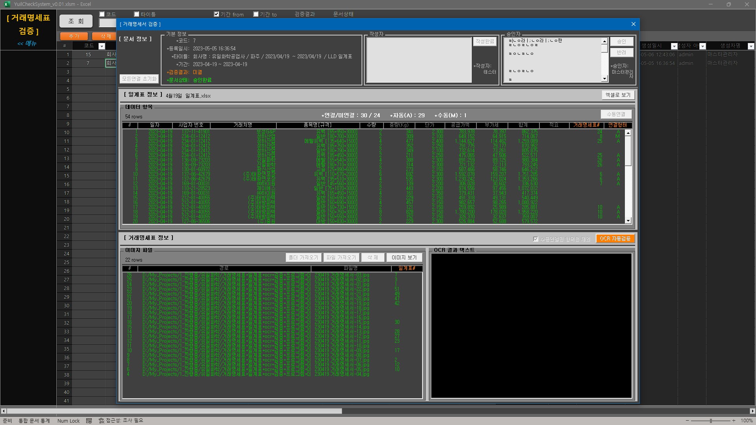756x425 pixels.
Task: Select the 경로 column header in image list
Action: [x=224, y=268]
